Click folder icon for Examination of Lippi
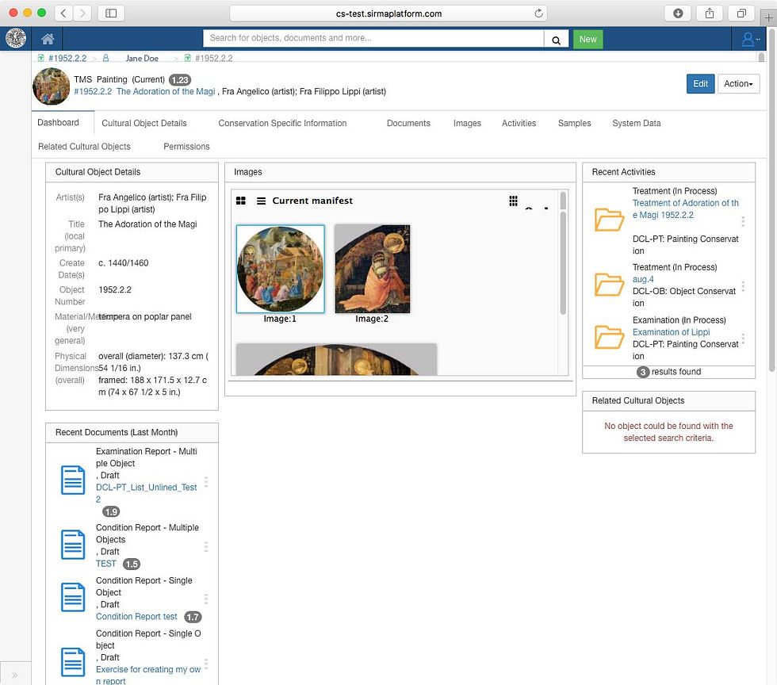 609,337
